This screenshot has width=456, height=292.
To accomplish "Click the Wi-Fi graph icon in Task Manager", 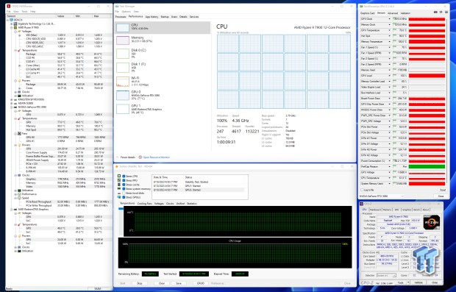I will pos(123,82).
